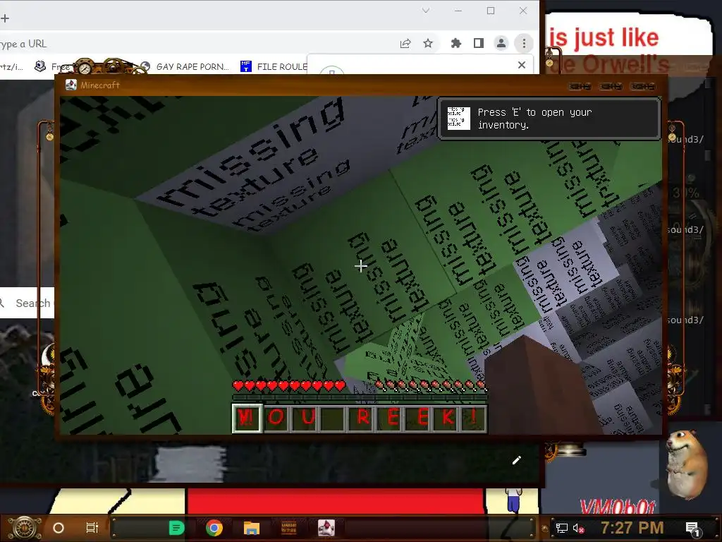Open the 7:27 PM clock flyout
The height and width of the screenshot is (542, 722).
pyautogui.click(x=632, y=528)
